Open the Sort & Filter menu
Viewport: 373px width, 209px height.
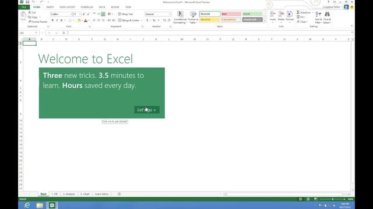318,17
